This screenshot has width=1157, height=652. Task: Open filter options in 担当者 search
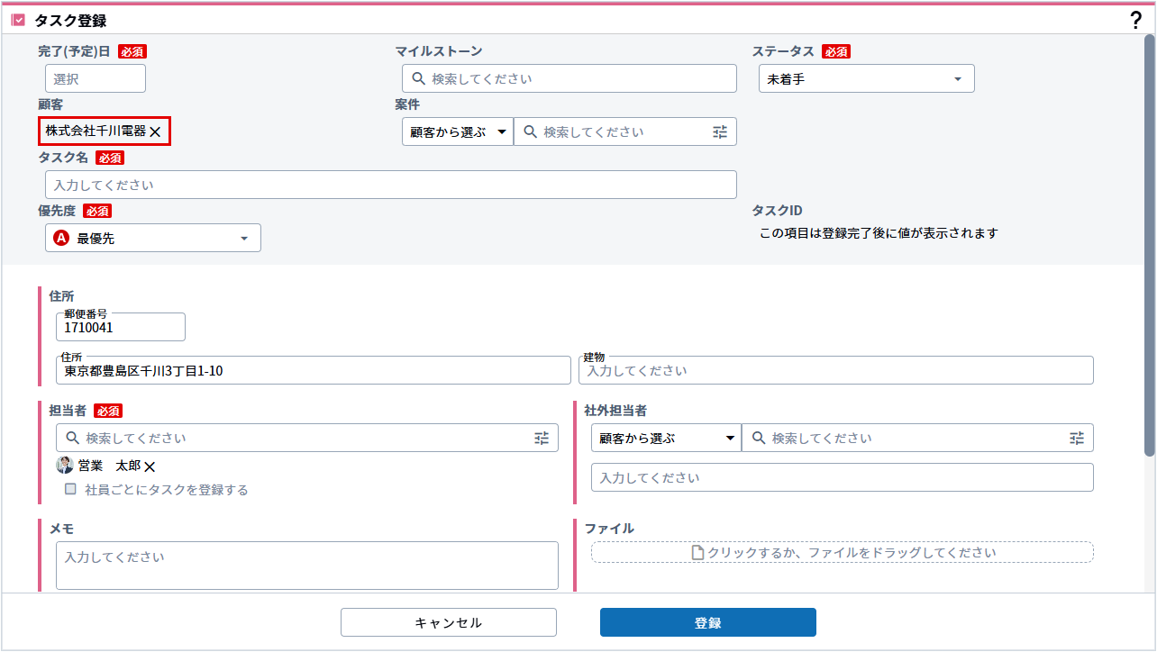tap(541, 439)
